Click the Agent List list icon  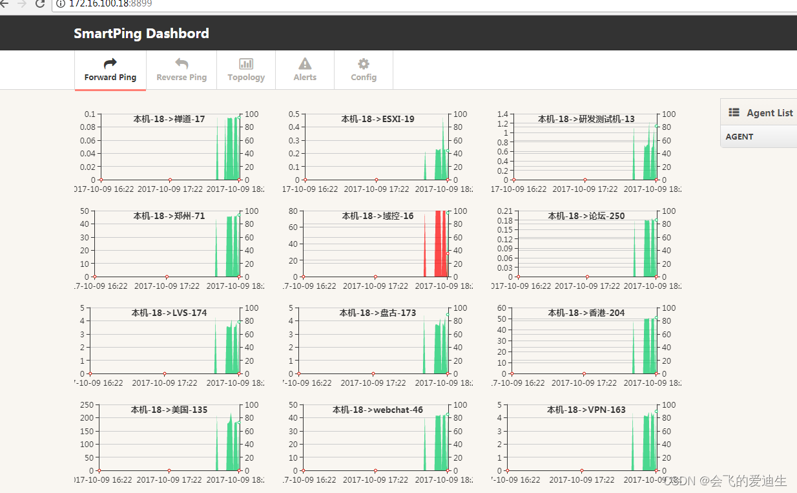pos(734,112)
